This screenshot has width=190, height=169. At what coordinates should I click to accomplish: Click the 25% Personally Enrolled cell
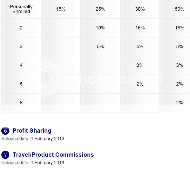click(x=100, y=9)
